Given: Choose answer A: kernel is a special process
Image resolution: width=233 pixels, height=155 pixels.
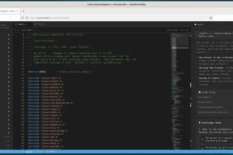Looking at the screenshot, I should coord(217,139).
